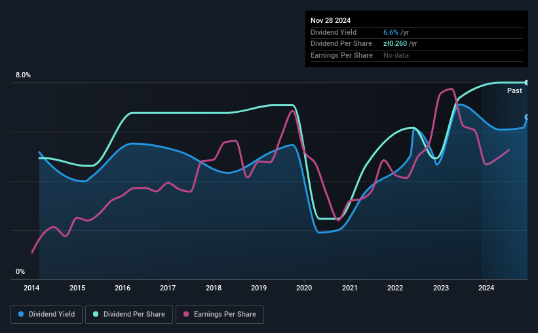Screen dimensions: 538x333
Task: Click tooltip 'Dividend Yield' row label
Action: [x=334, y=32]
